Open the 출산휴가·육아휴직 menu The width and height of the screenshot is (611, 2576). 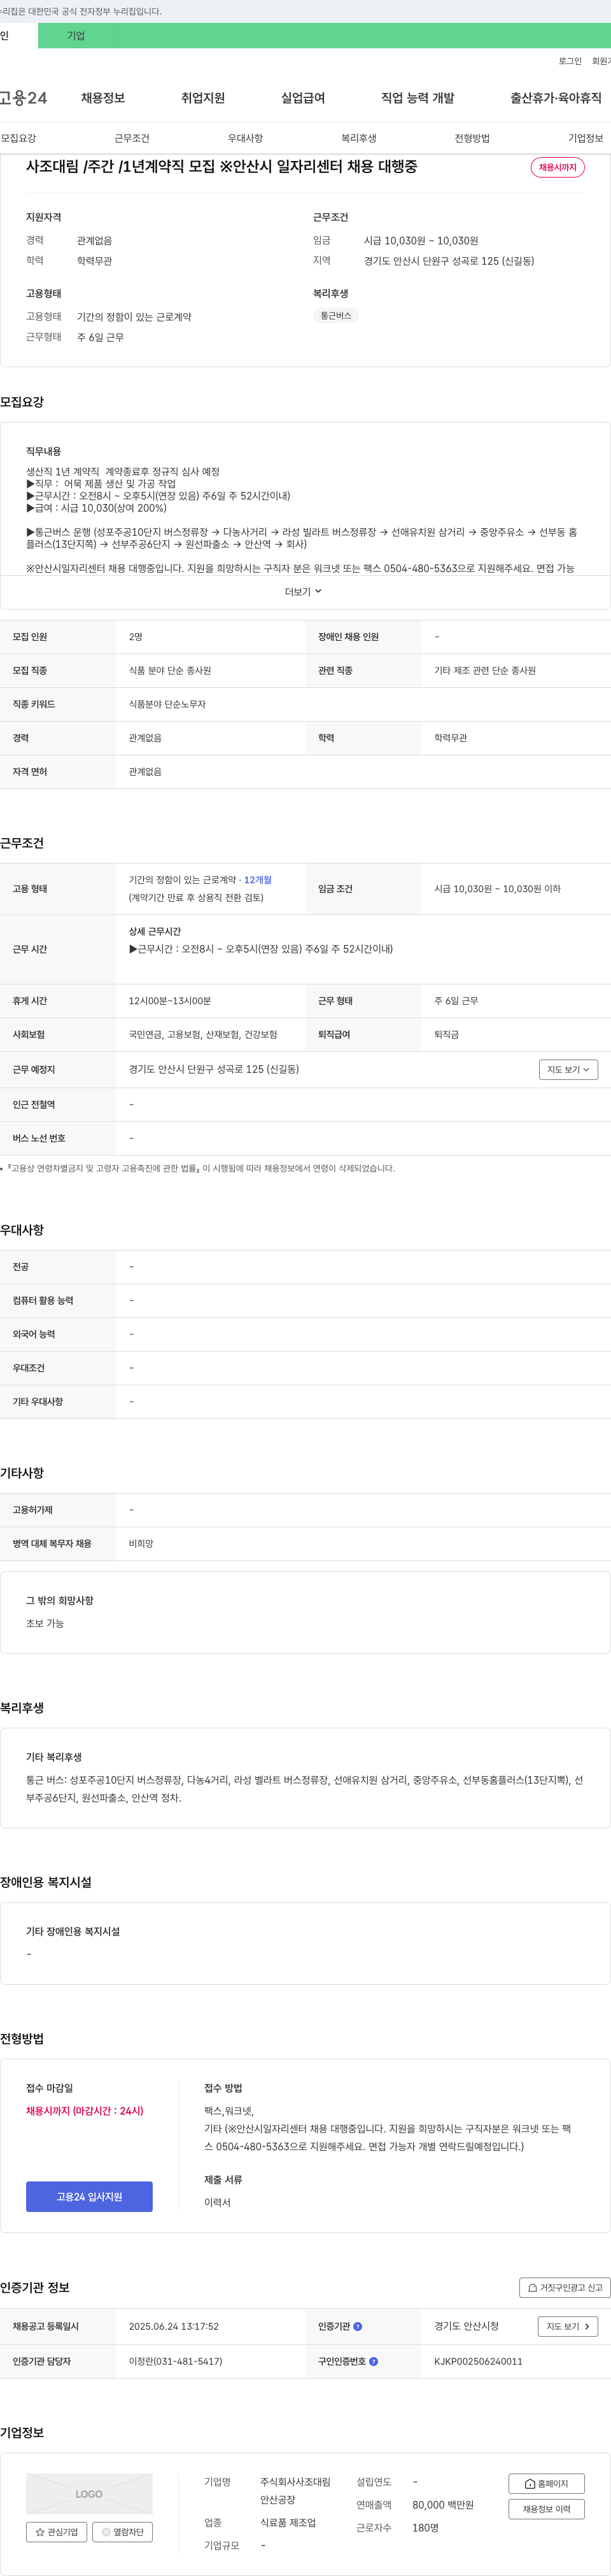tap(556, 98)
